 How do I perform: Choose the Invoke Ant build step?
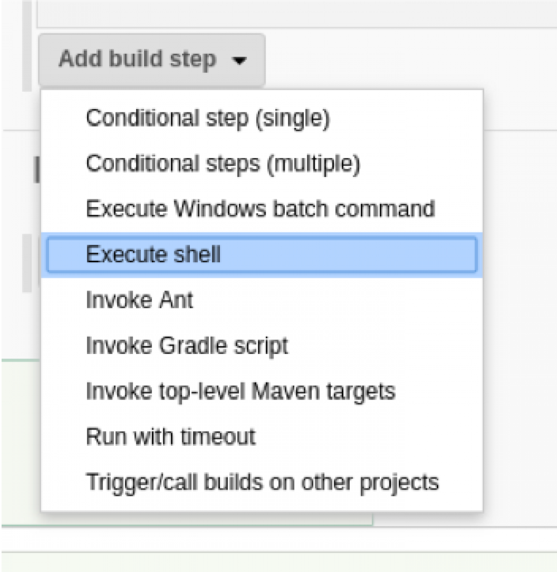139,300
